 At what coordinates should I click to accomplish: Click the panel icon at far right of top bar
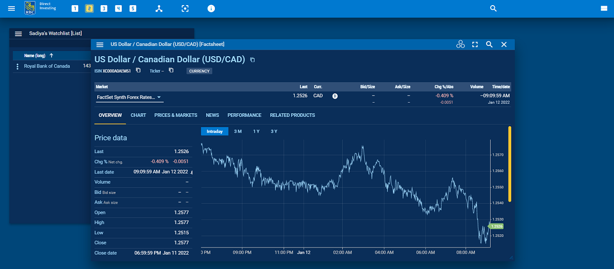click(604, 9)
